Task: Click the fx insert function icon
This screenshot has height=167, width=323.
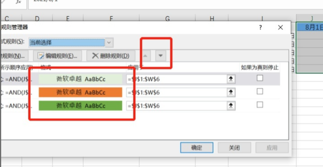Action: [x=18, y=2]
